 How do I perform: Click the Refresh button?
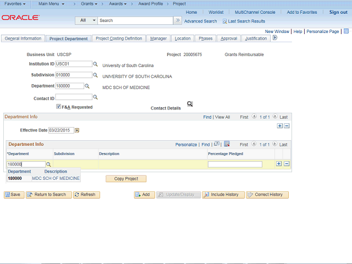tap(86, 195)
